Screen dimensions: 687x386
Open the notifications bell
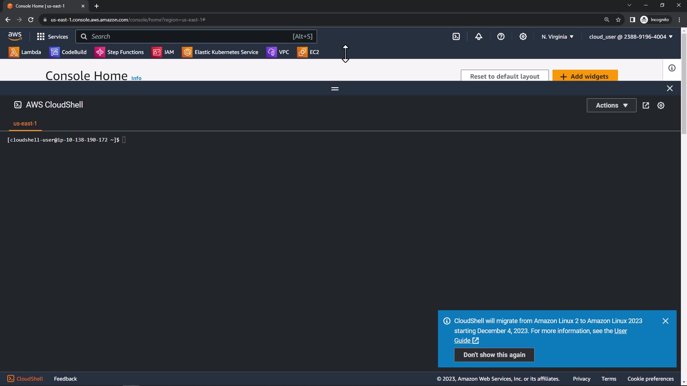pos(478,36)
